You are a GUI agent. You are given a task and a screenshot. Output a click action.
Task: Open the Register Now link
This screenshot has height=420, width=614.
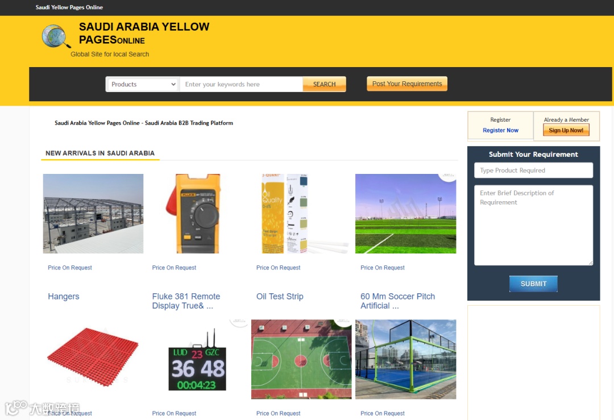click(500, 130)
